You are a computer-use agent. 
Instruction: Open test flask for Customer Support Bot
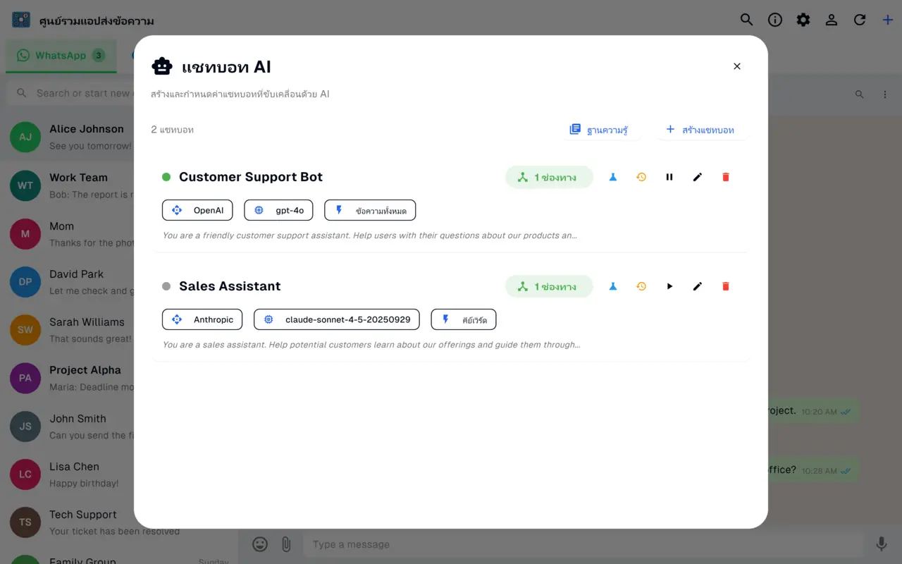[x=613, y=177]
